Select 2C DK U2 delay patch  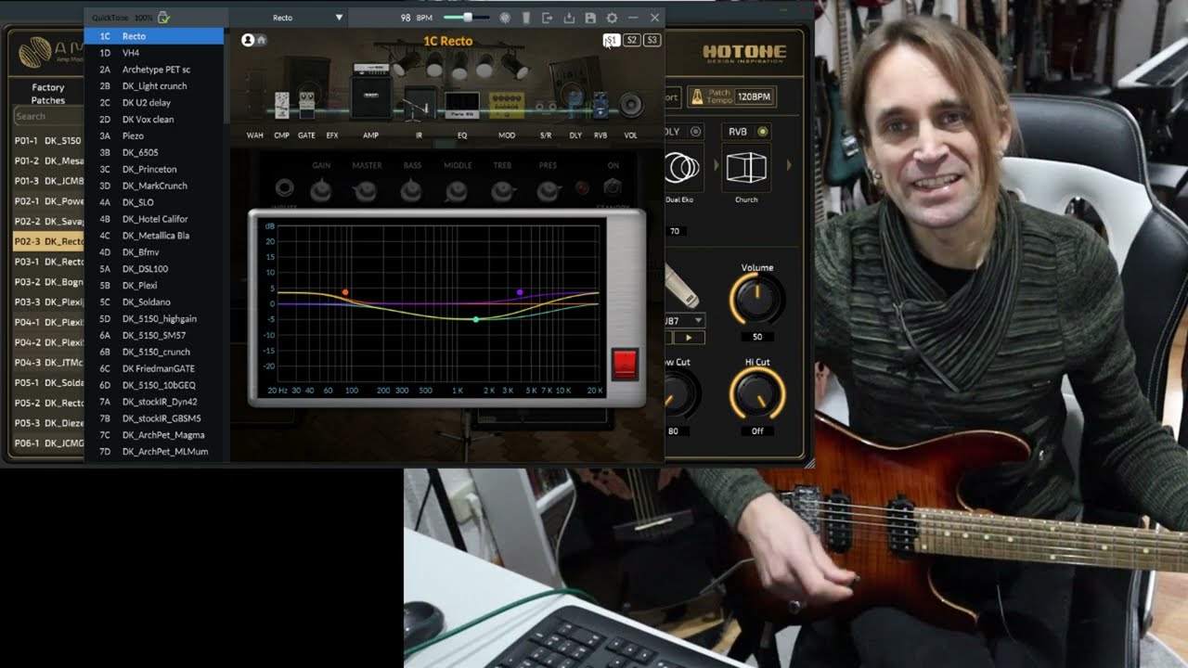coord(154,103)
